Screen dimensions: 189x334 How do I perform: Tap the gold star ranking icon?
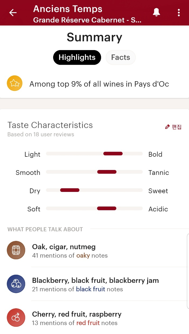pos(15,83)
